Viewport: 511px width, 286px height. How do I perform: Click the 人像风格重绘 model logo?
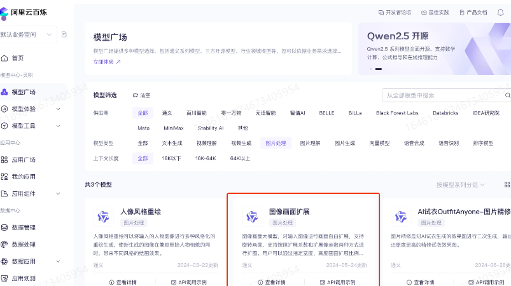tap(103, 216)
